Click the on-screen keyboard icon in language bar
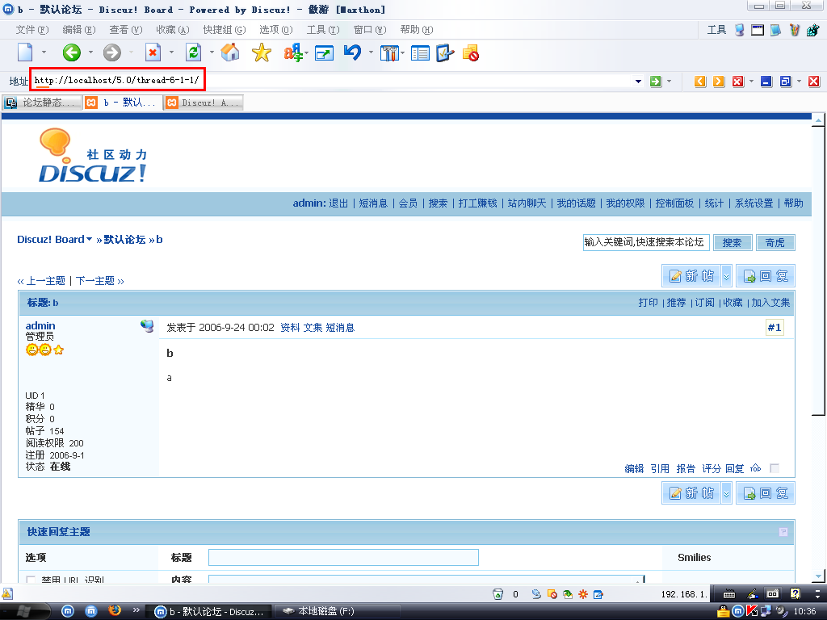Image resolution: width=827 pixels, height=620 pixels. pyautogui.click(x=729, y=593)
